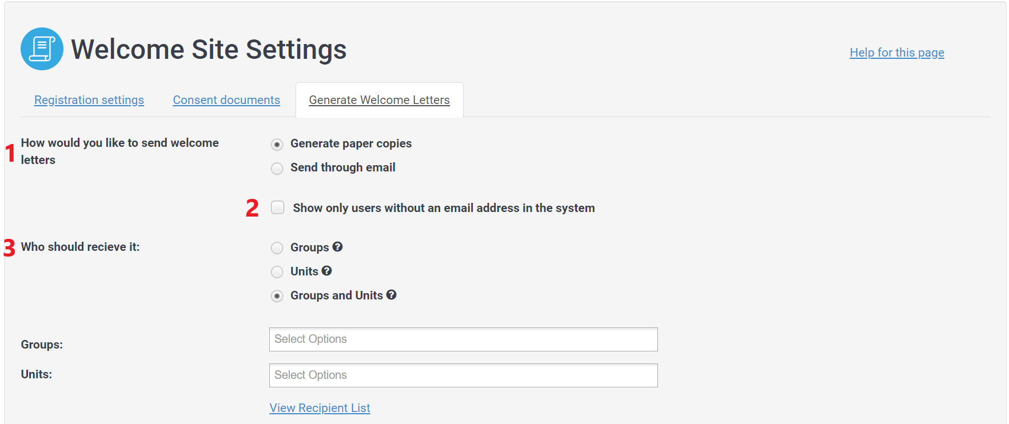
Task: Select Send through email option
Action: coord(277,169)
